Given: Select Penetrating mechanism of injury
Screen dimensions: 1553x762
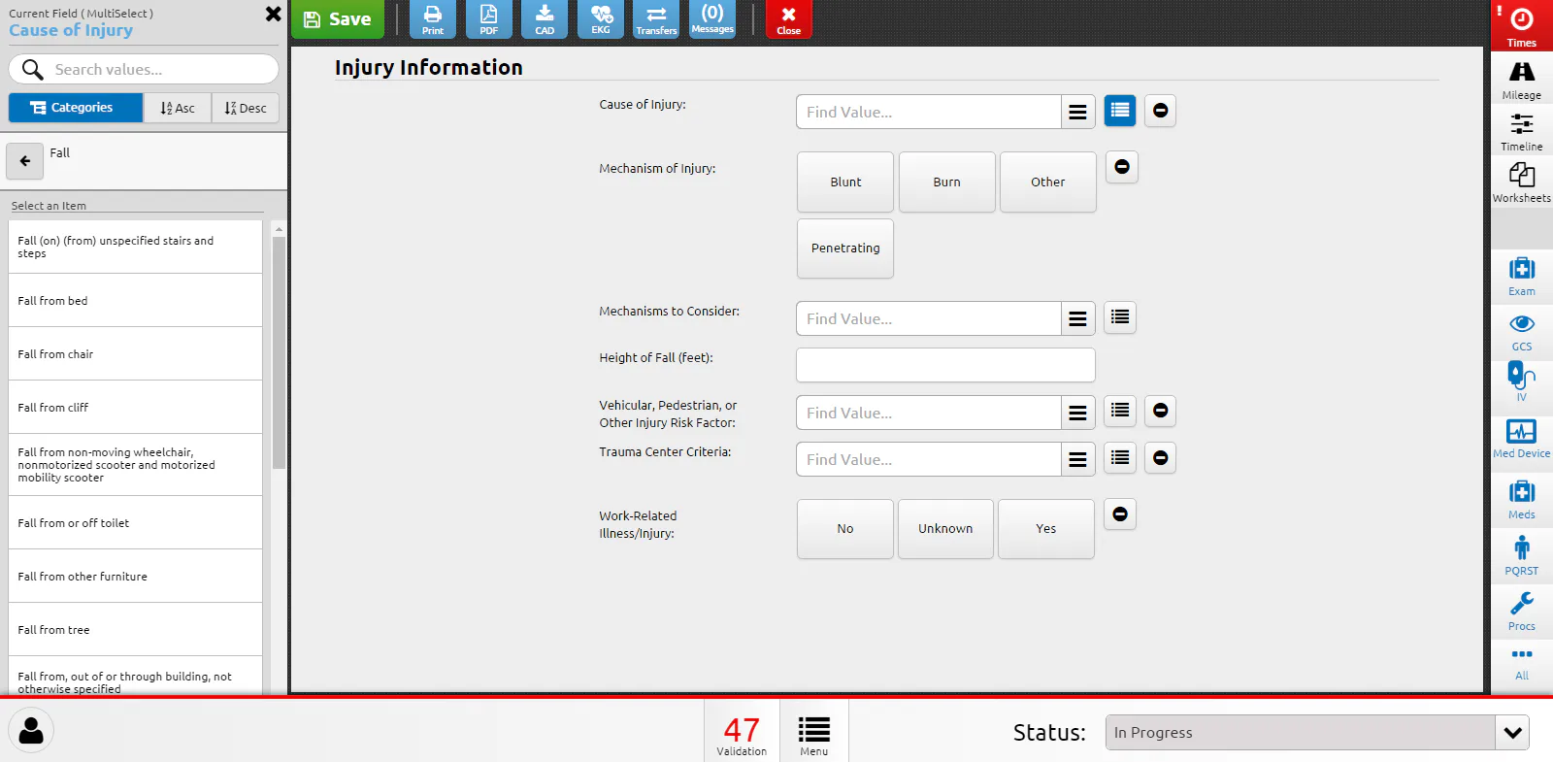Looking at the screenshot, I should click(845, 248).
